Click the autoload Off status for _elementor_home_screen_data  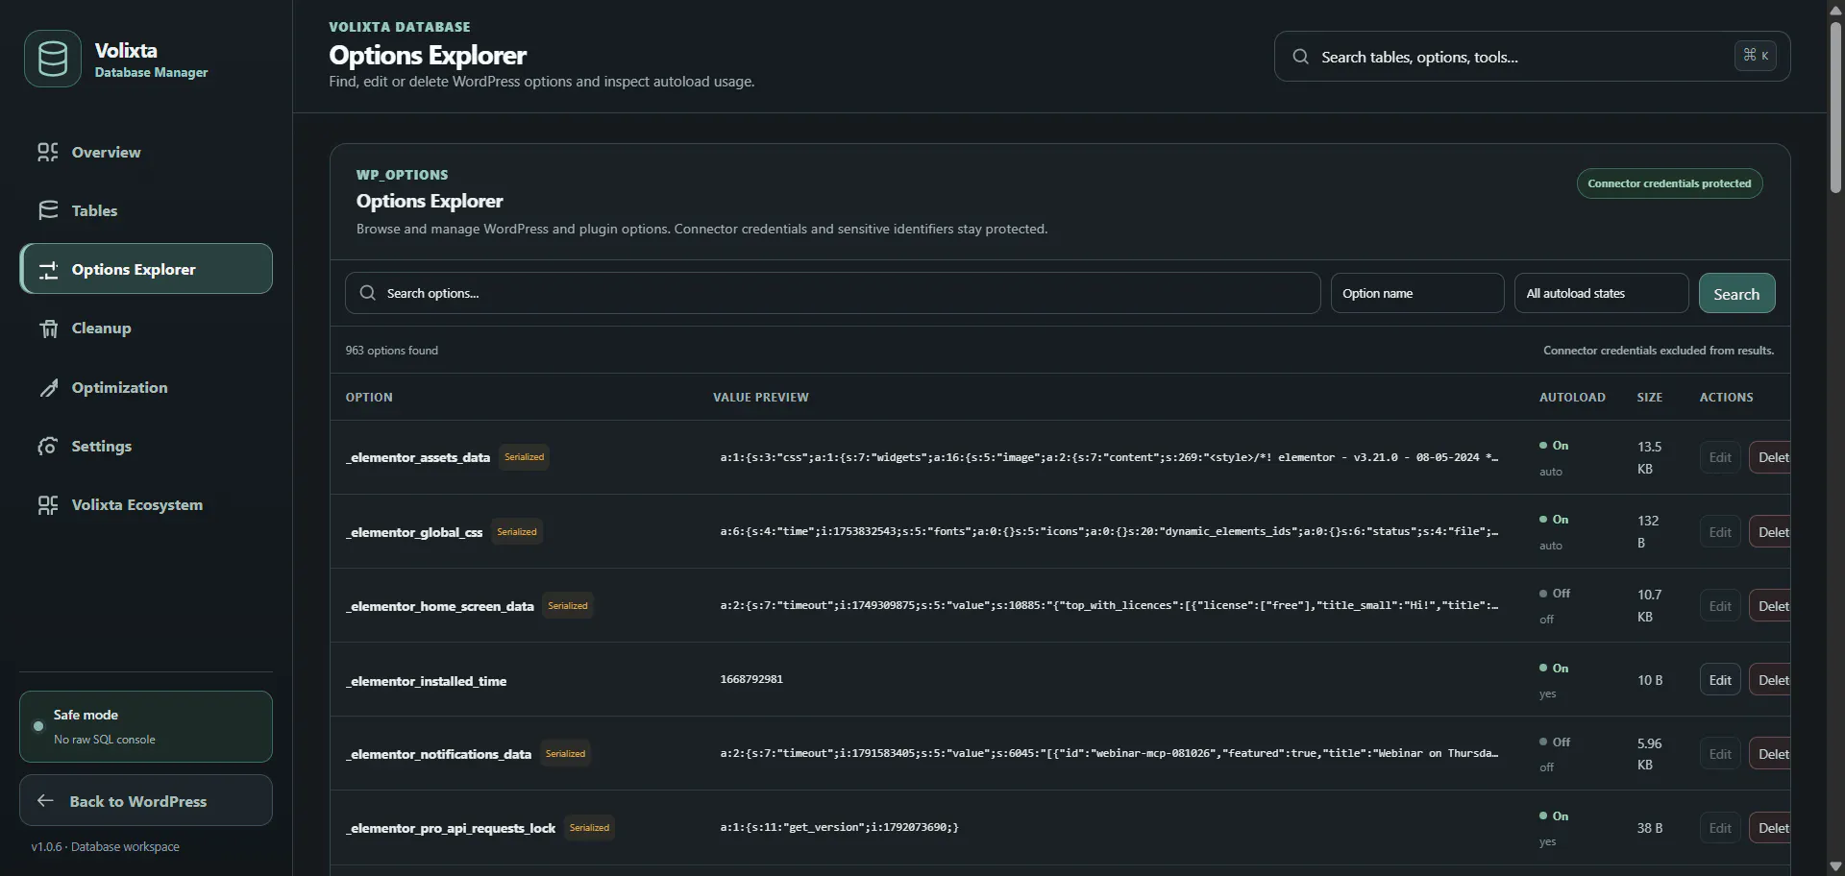(1555, 594)
